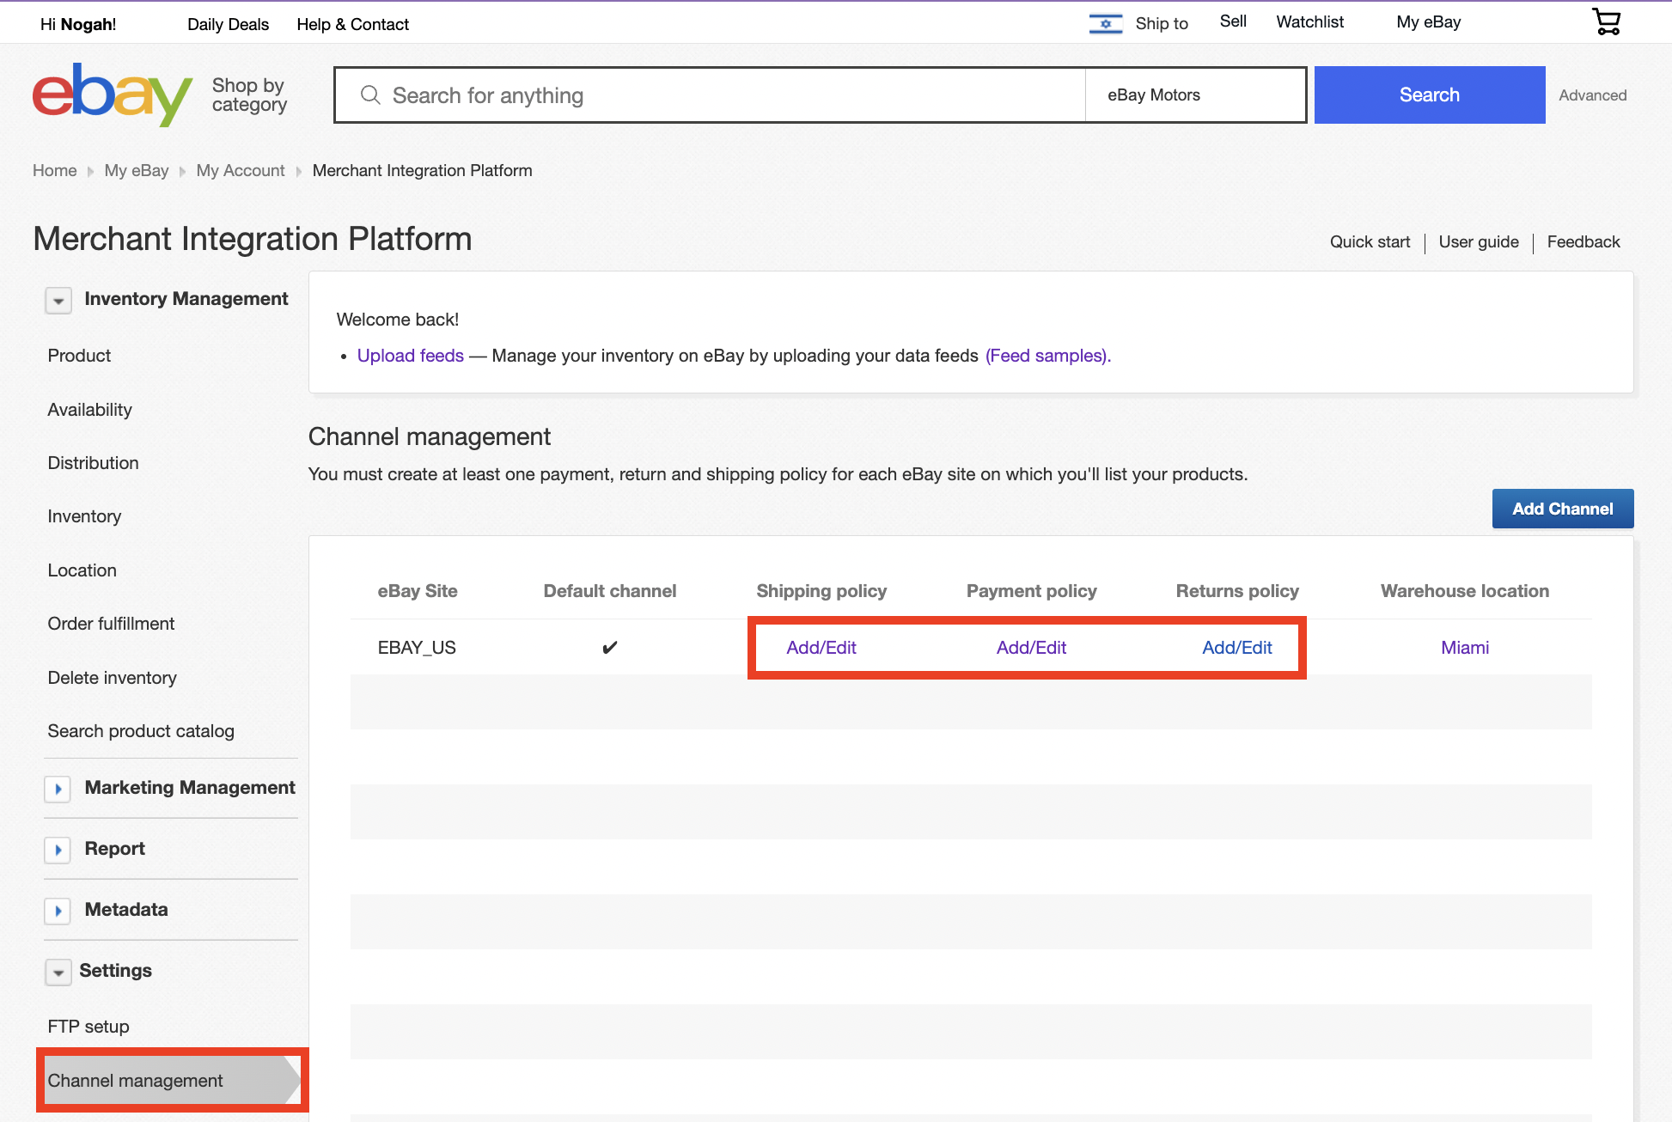
Task: Click the blue Search button
Action: tap(1429, 95)
